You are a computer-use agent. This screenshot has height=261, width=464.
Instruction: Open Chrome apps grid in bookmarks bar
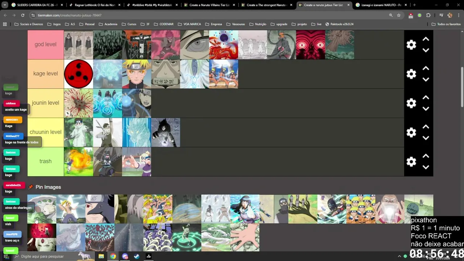click(5, 24)
